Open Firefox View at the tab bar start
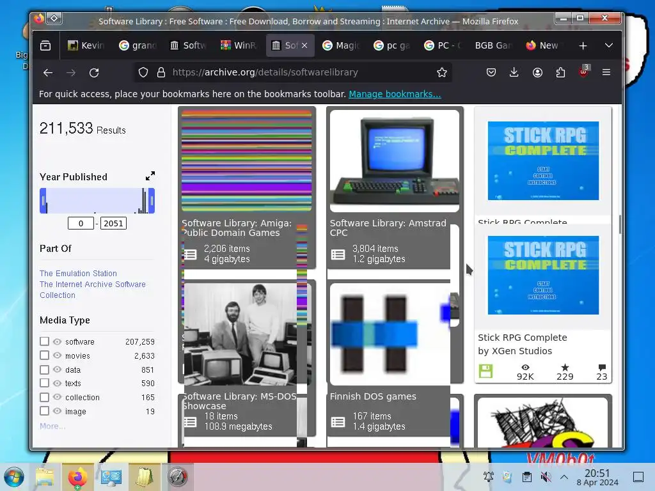 (x=45, y=45)
